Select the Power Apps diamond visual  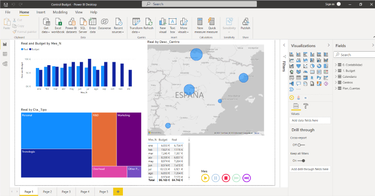click(x=326, y=84)
